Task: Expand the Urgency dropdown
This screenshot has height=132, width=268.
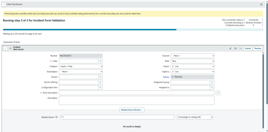Action: pos(192,72)
